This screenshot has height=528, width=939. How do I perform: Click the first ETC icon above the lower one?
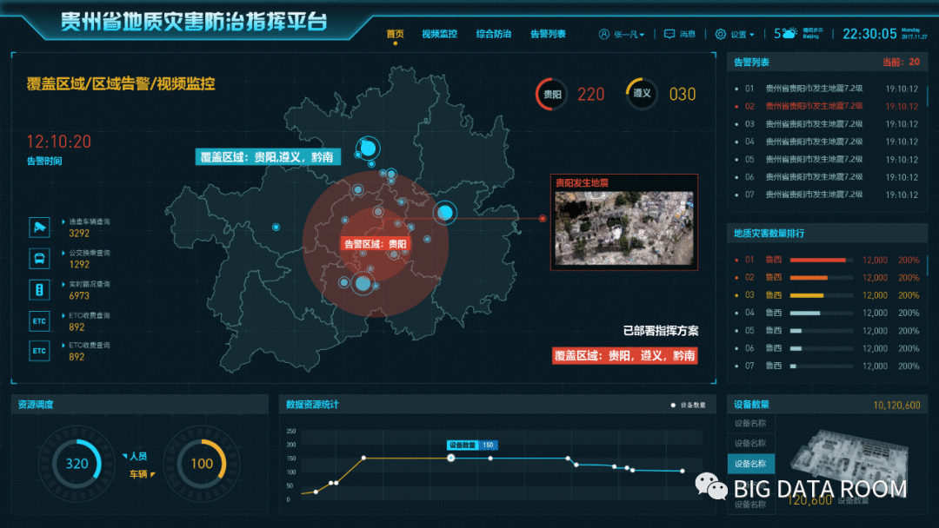coord(39,321)
